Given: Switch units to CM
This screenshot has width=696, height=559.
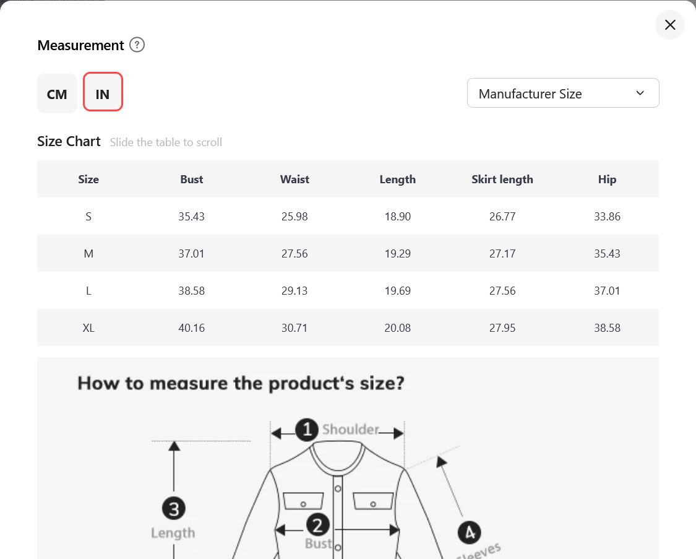Looking at the screenshot, I should pyautogui.click(x=57, y=93).
